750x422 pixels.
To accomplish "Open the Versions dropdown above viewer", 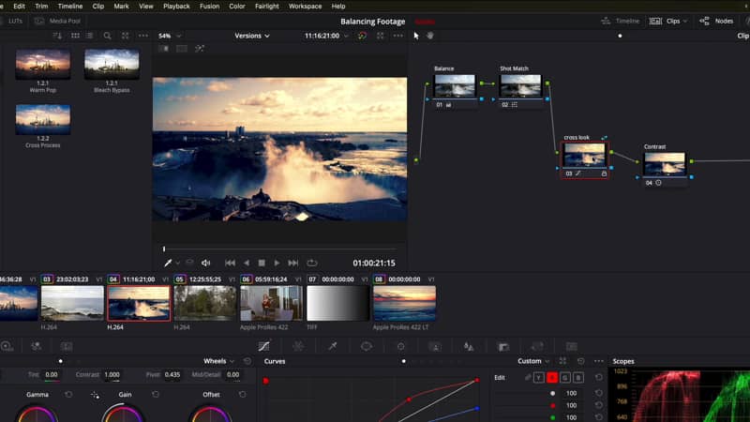I will (251, 36).
